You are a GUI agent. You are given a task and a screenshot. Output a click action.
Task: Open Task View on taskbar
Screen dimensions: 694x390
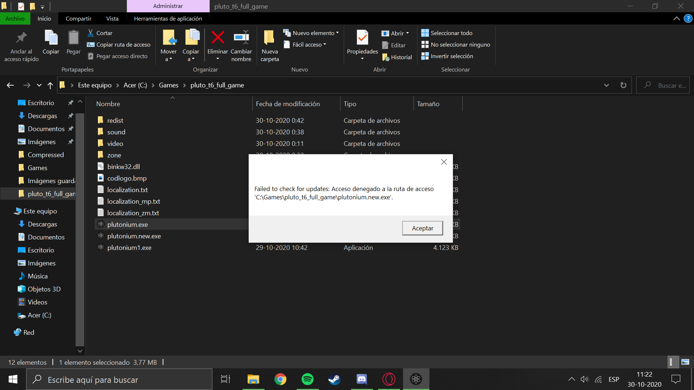point(226,379)
